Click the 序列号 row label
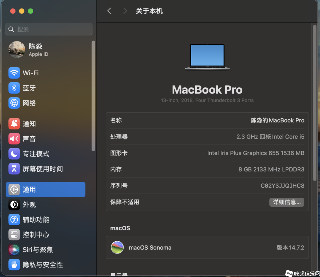 point(119,186)
